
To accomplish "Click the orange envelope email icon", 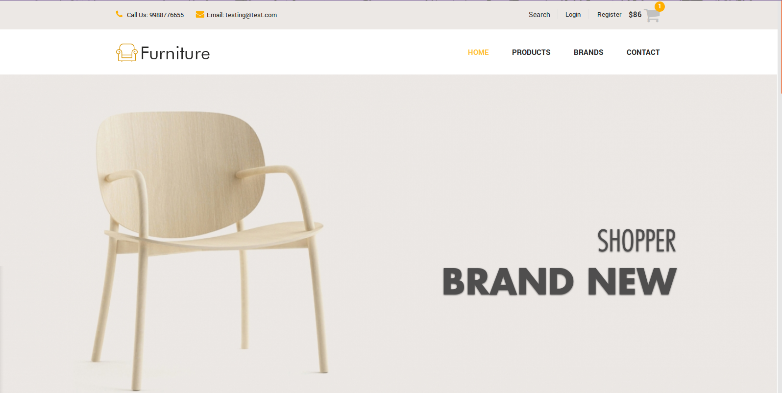I will pyautogui.click(x=200, y=15).
